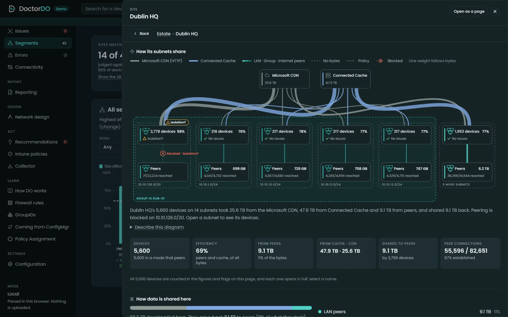Image resolution: width=508 pixels, height=317 pixels.
Task: Open Recommendations list
Action: 38,142
